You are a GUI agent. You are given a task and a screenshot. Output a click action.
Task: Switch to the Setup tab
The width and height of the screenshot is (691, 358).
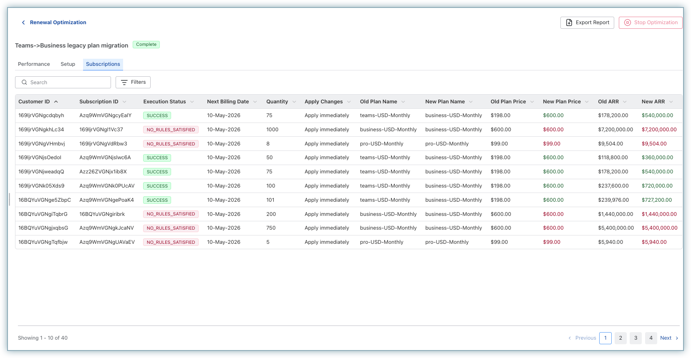pos(68,64)
